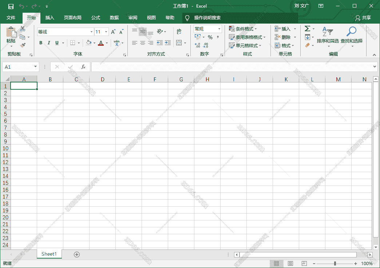Open the Insert Function (fx) icon
The height and width of the screenshot is (268, 380).
(x=83, y=66)
